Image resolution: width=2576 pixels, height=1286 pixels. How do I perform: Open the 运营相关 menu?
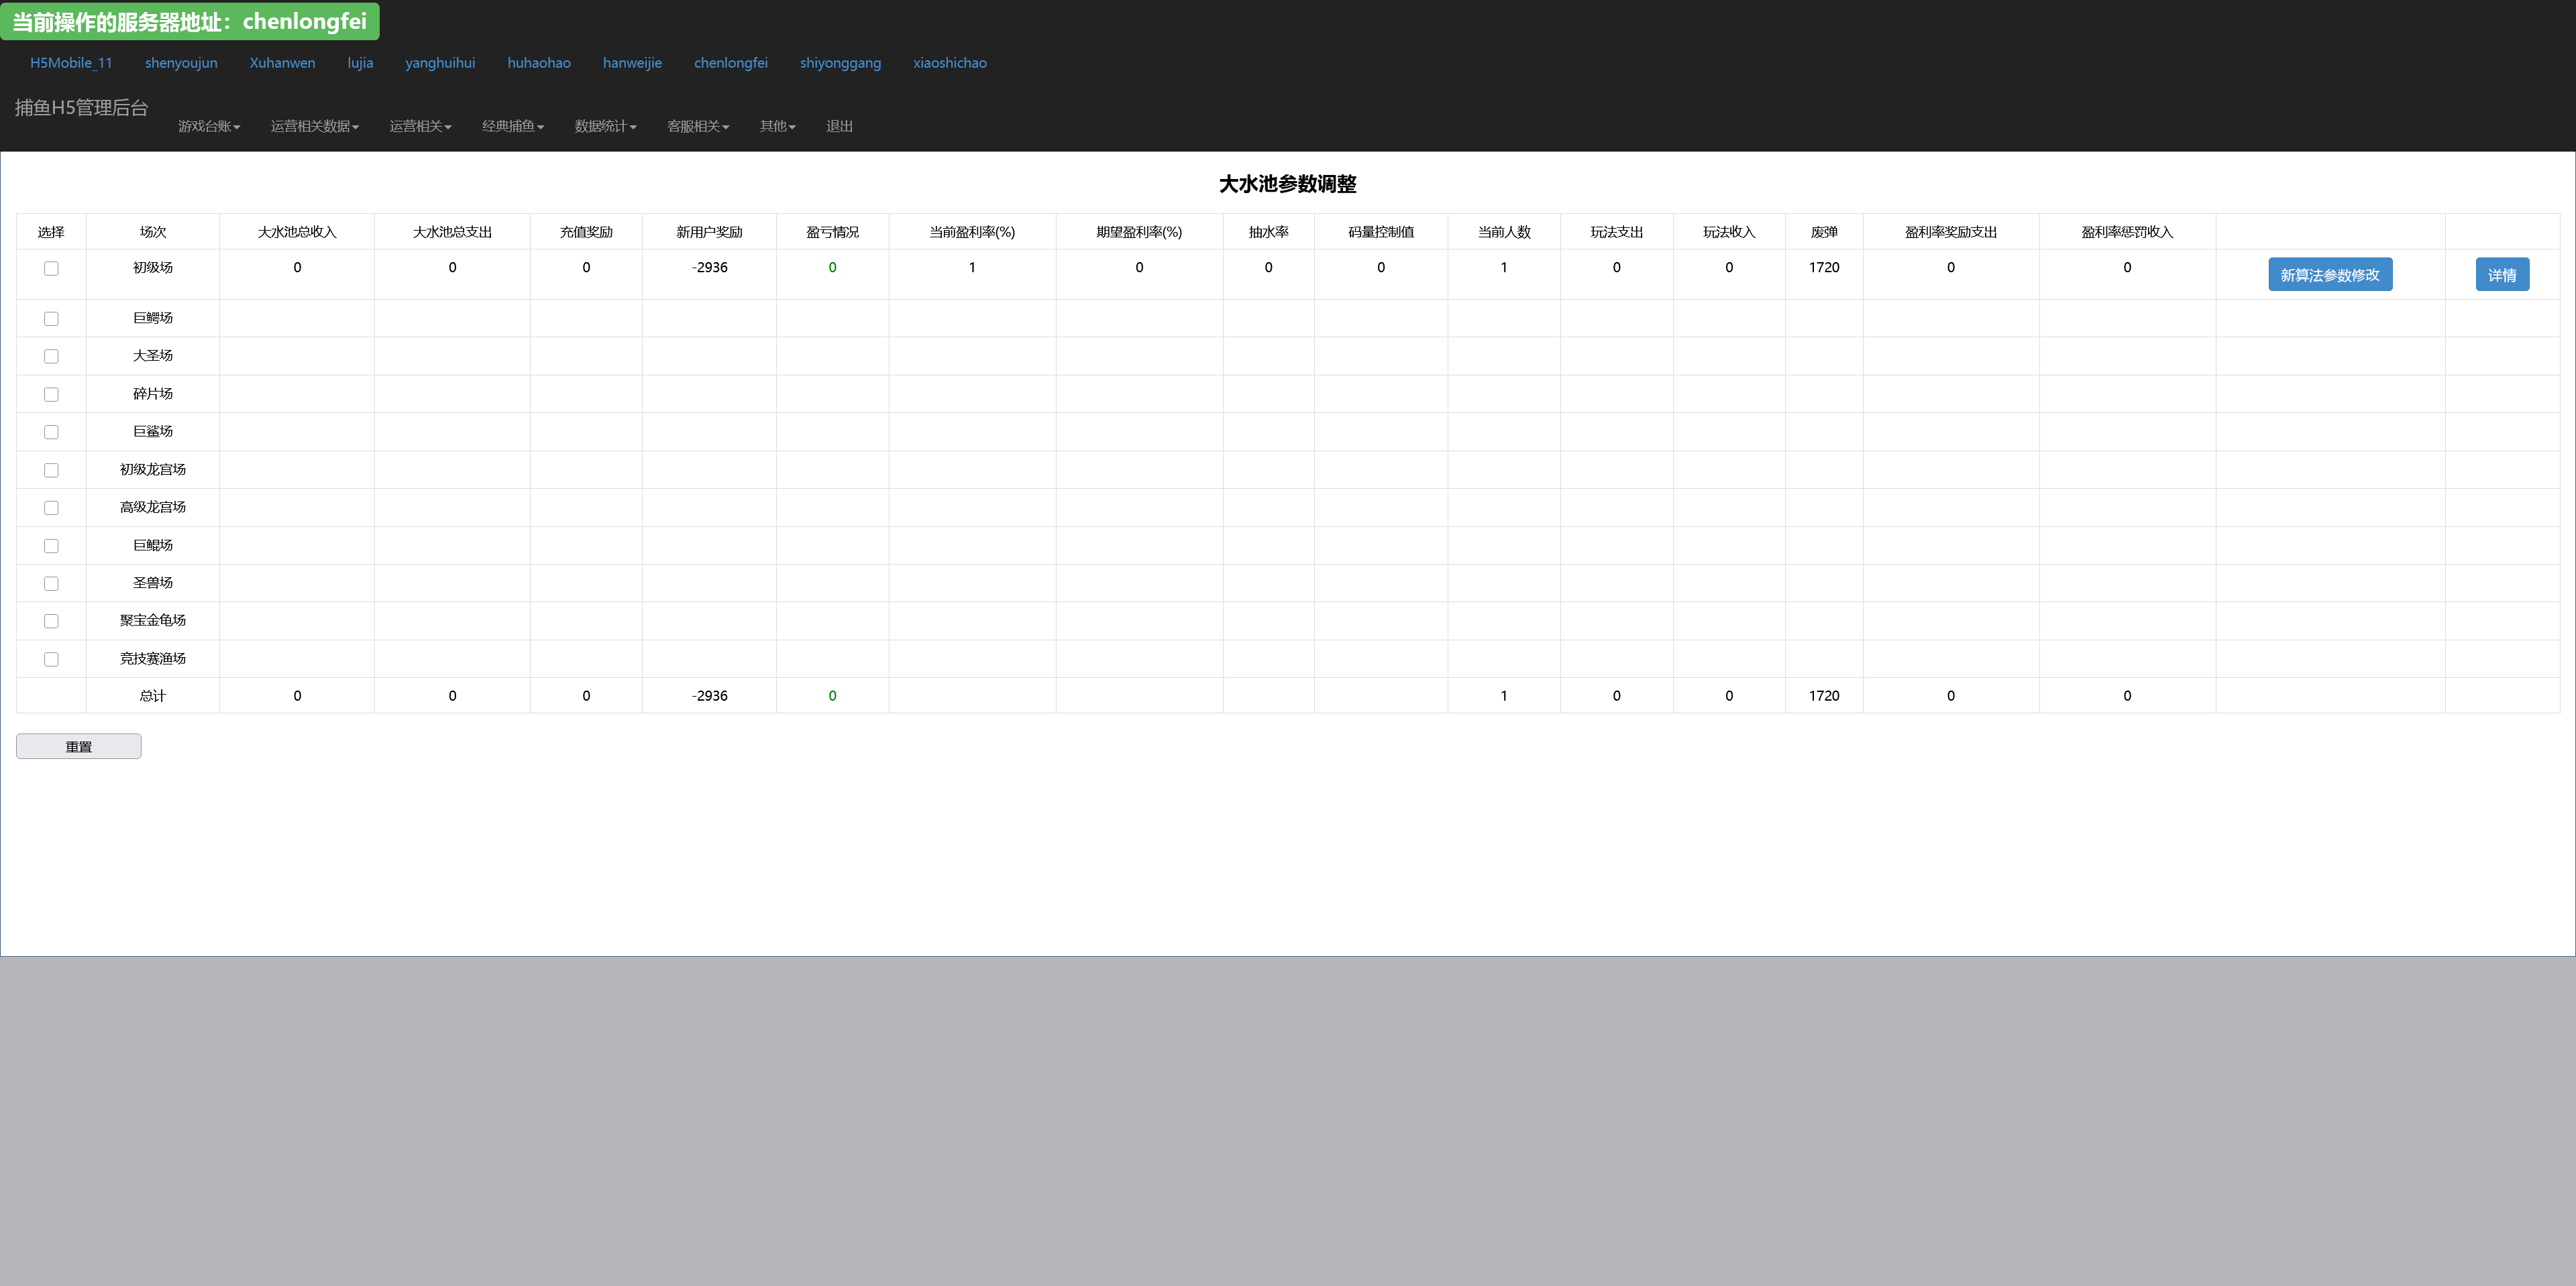[420, 126]
